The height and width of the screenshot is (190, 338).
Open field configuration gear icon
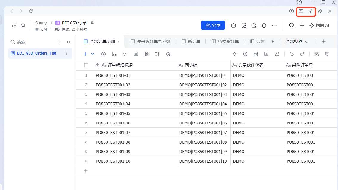(x=104, y=54)
